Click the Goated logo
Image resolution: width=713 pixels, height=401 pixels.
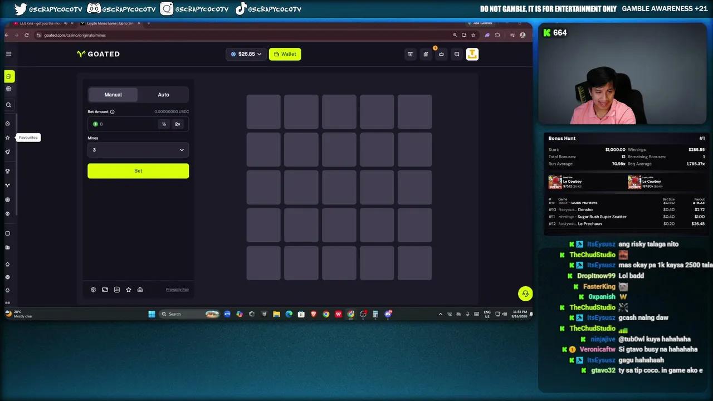coord(99,54)
